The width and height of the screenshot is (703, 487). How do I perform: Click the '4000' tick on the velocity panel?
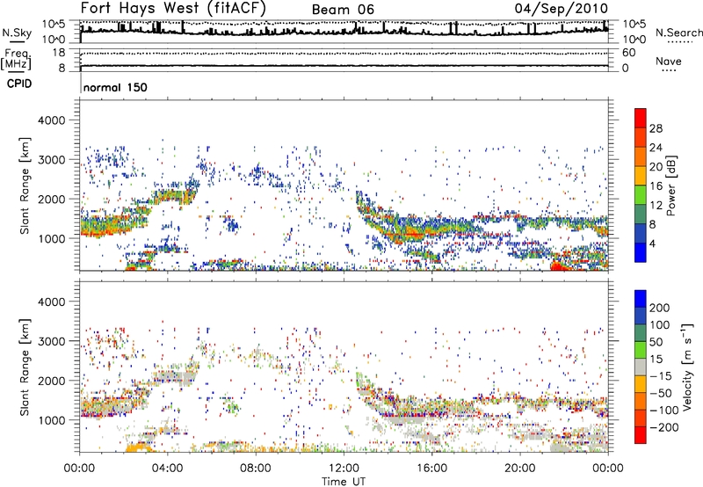point(52,302)
